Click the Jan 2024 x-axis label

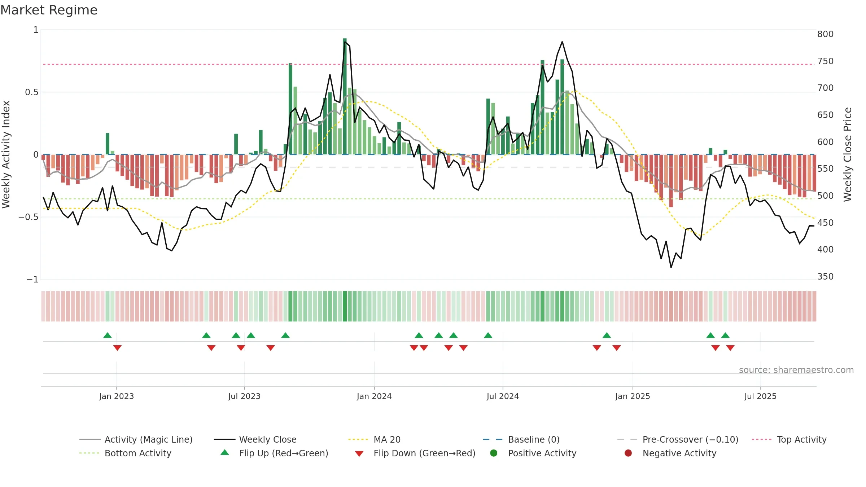pos(374,396)
